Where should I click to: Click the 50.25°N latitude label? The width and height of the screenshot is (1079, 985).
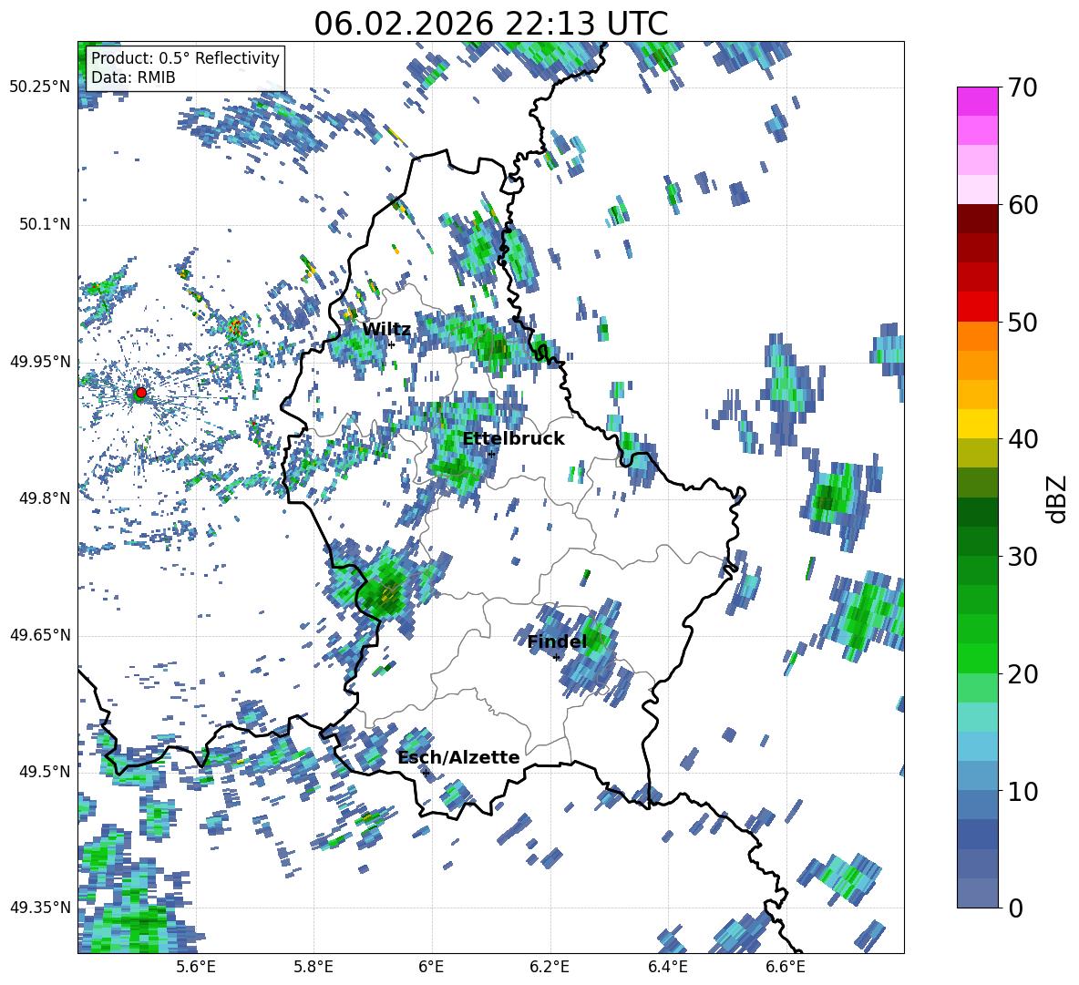tap(40, 87)
